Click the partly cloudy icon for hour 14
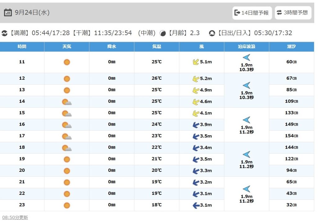318x223 pixels. [67, 102]
